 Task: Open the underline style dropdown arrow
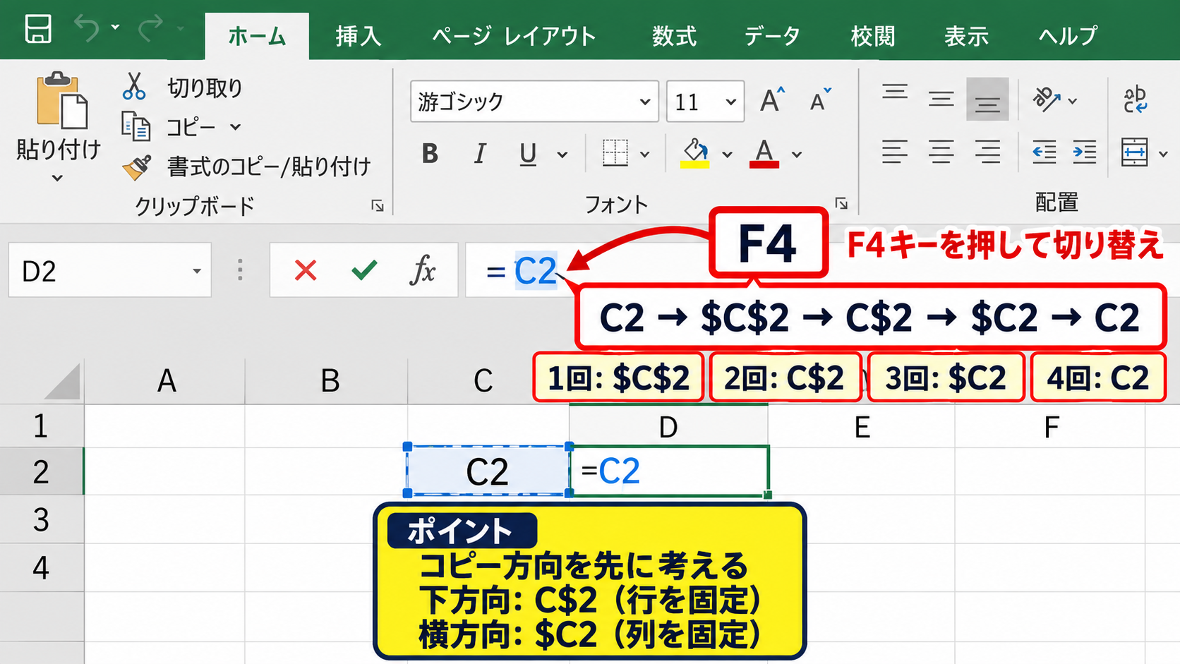click(x=562, y=155)
